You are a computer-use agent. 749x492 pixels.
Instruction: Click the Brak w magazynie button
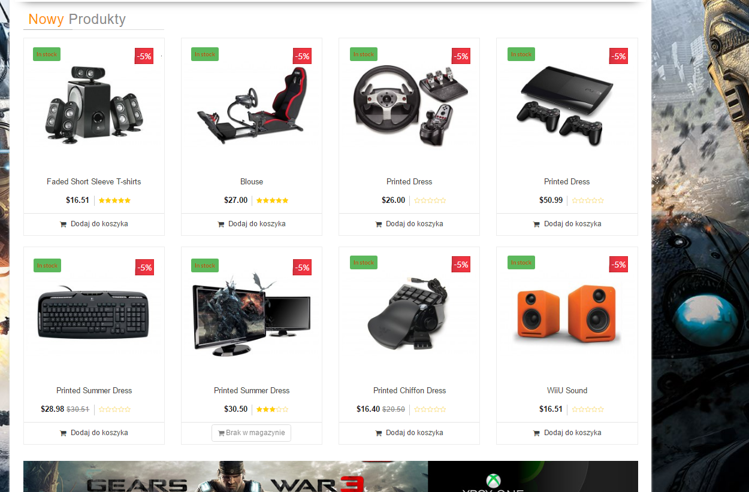coord(252,433)
